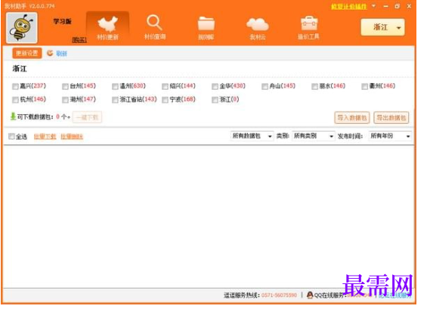Toggle the 全选 select-all checkbox
The width and height of the screenshot is (427, 309).
(11, 136)
